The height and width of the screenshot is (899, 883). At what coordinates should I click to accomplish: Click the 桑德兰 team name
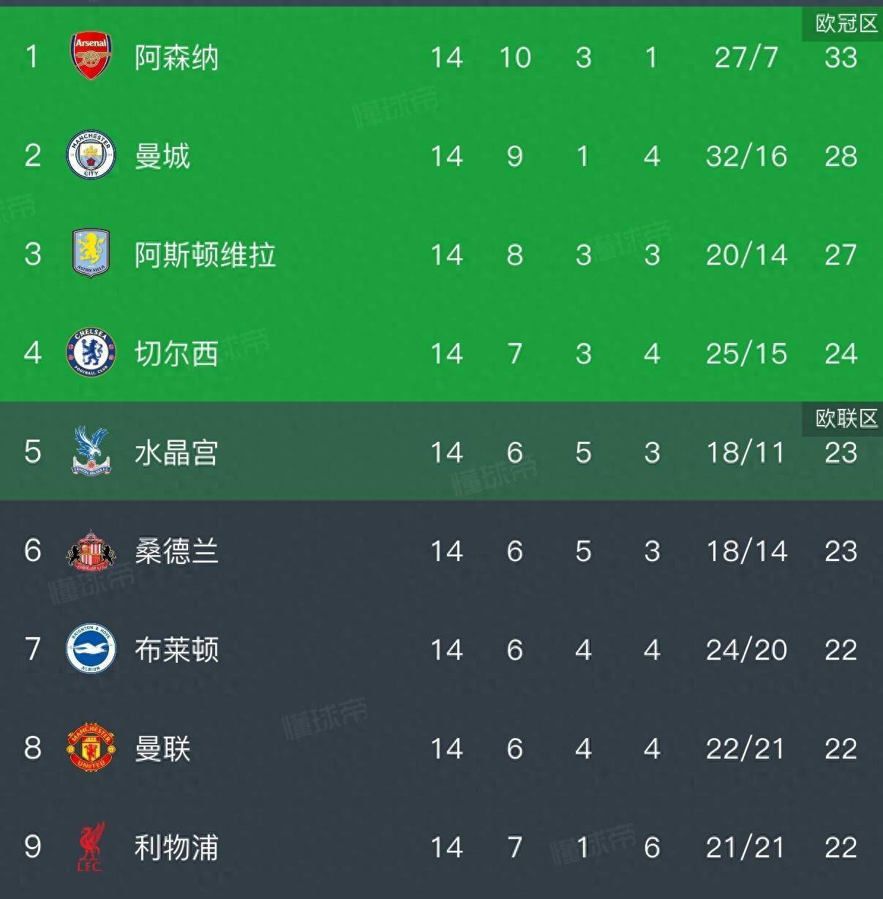(176, 551)
